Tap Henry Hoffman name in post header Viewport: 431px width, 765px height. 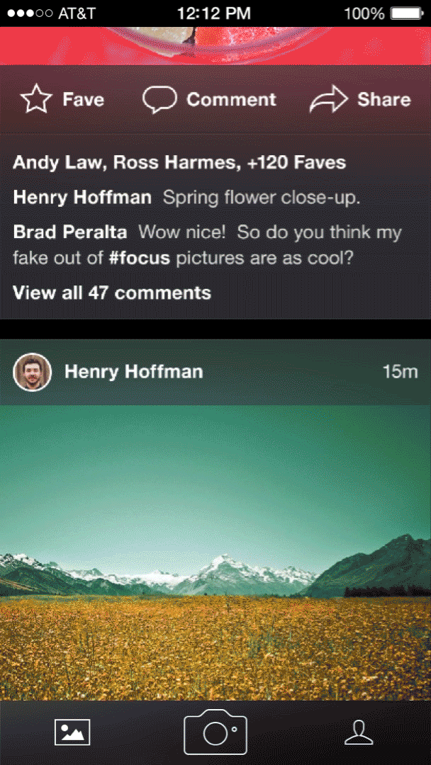[x=134, y=373]
